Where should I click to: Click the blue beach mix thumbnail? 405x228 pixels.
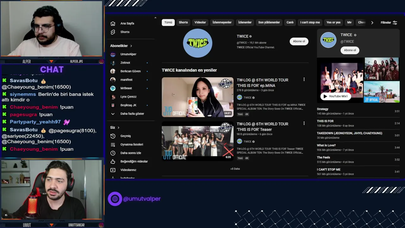coord(382,92)
